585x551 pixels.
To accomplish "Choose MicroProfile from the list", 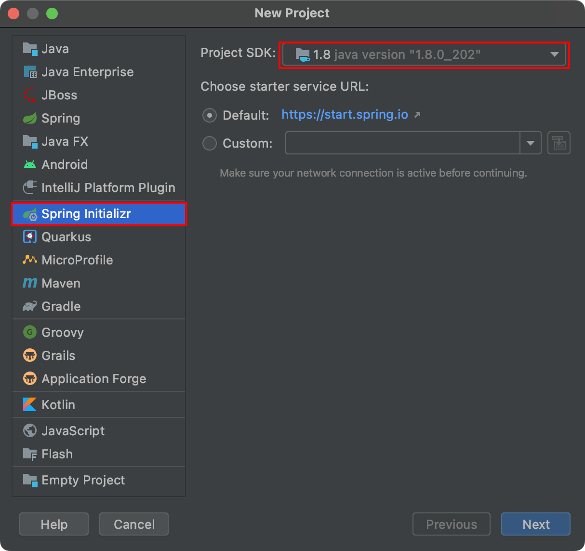I will (99, 260).
